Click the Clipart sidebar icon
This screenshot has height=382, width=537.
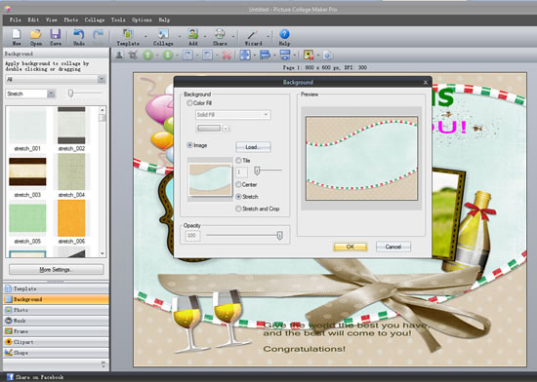tap(8, 342)
